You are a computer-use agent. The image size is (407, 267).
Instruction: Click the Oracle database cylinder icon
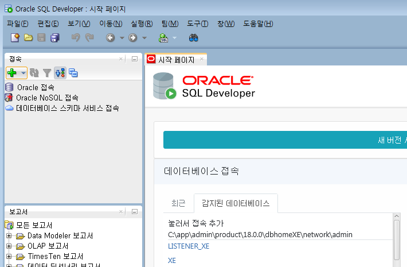(x=9, y=87)
